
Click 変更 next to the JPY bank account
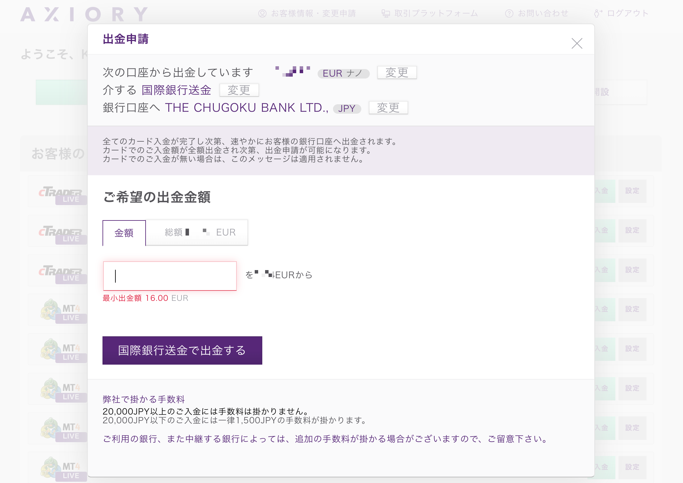[x=388, y=108]
